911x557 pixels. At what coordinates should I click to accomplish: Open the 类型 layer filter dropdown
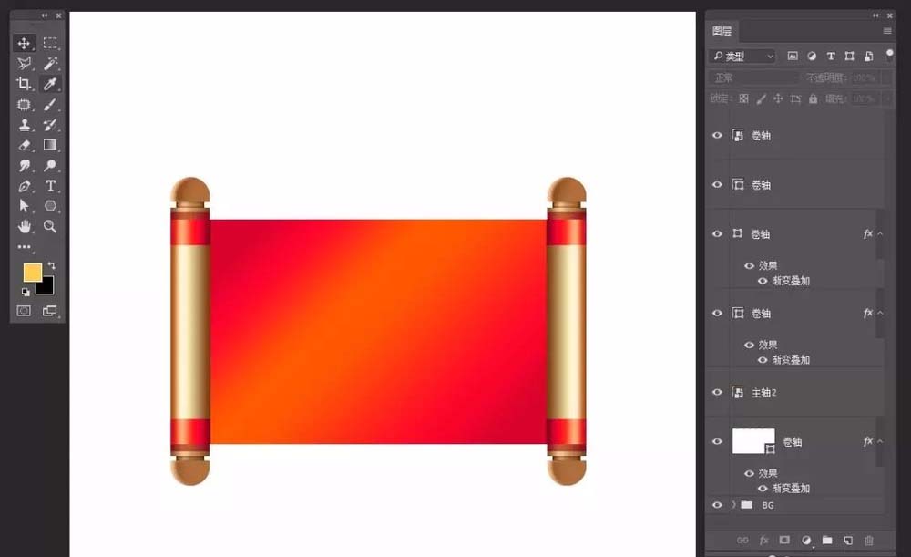[743, 57]
